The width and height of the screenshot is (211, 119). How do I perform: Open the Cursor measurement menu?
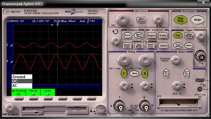point(127,35)
